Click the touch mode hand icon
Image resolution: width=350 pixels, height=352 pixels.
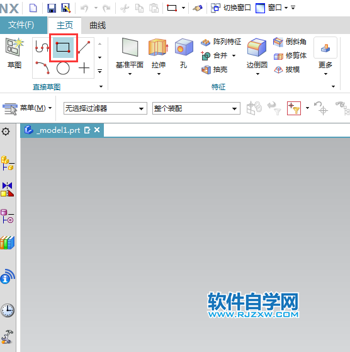point(198,8)
